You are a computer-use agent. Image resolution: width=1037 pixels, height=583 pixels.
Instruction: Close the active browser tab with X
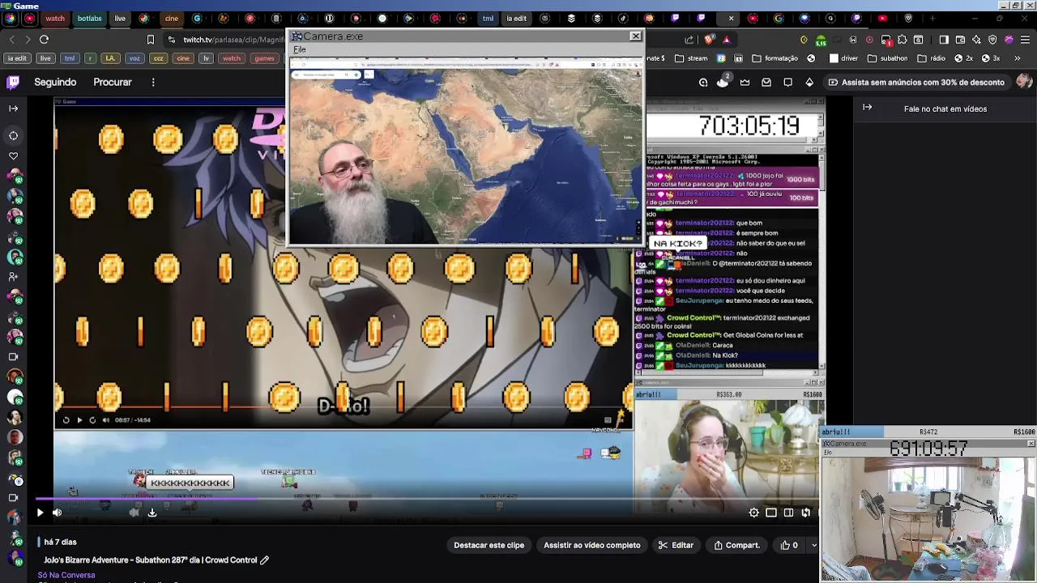(731, 18)
